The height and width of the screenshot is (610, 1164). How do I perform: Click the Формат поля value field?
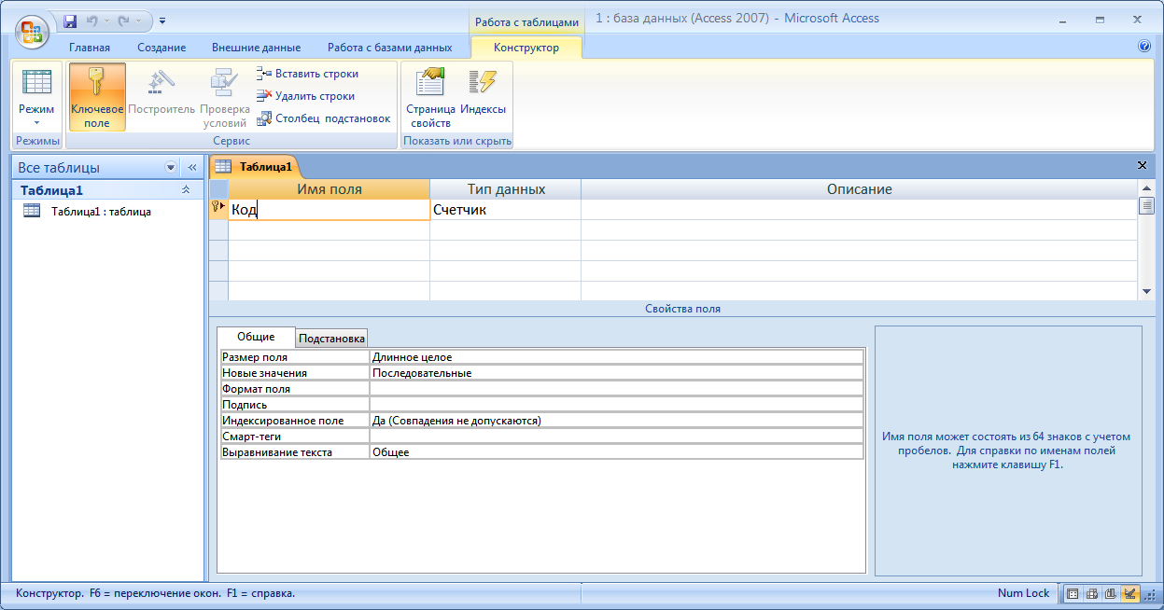pos(616,389)
